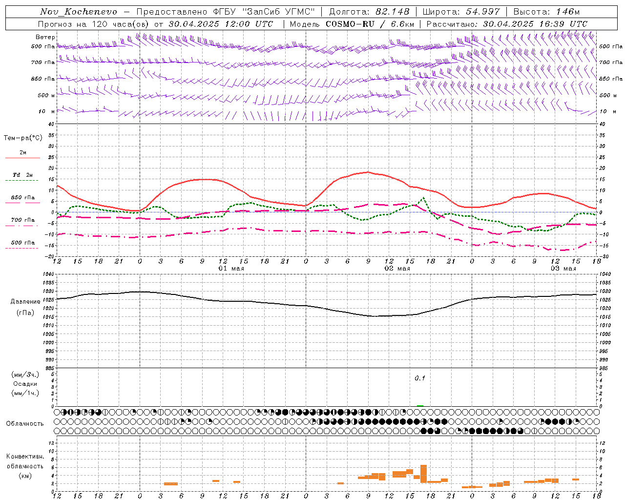Click the Прогноз на 120 часа(ов) text
This screenshot has height=500, width=625.
coord(94,24)
